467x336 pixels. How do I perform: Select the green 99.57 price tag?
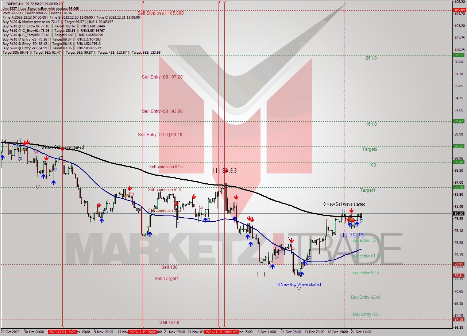click(459, 55)
